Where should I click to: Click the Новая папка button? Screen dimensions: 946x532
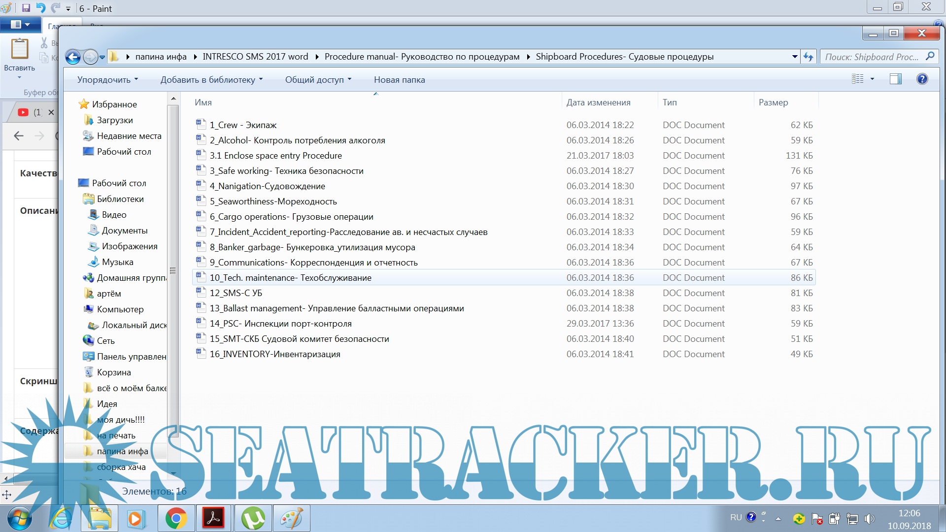tap(399, 80)
